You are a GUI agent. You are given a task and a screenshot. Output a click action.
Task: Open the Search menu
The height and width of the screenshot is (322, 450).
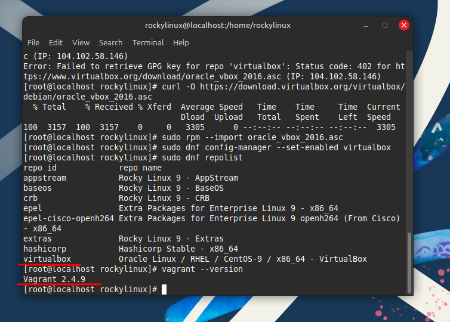click(110, 43)
